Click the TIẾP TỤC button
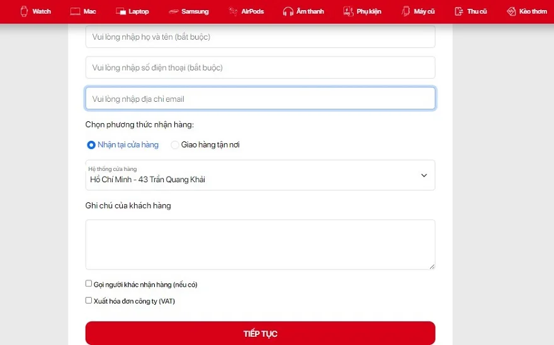This screenshot has width=554, height=345. click(261, 333)
